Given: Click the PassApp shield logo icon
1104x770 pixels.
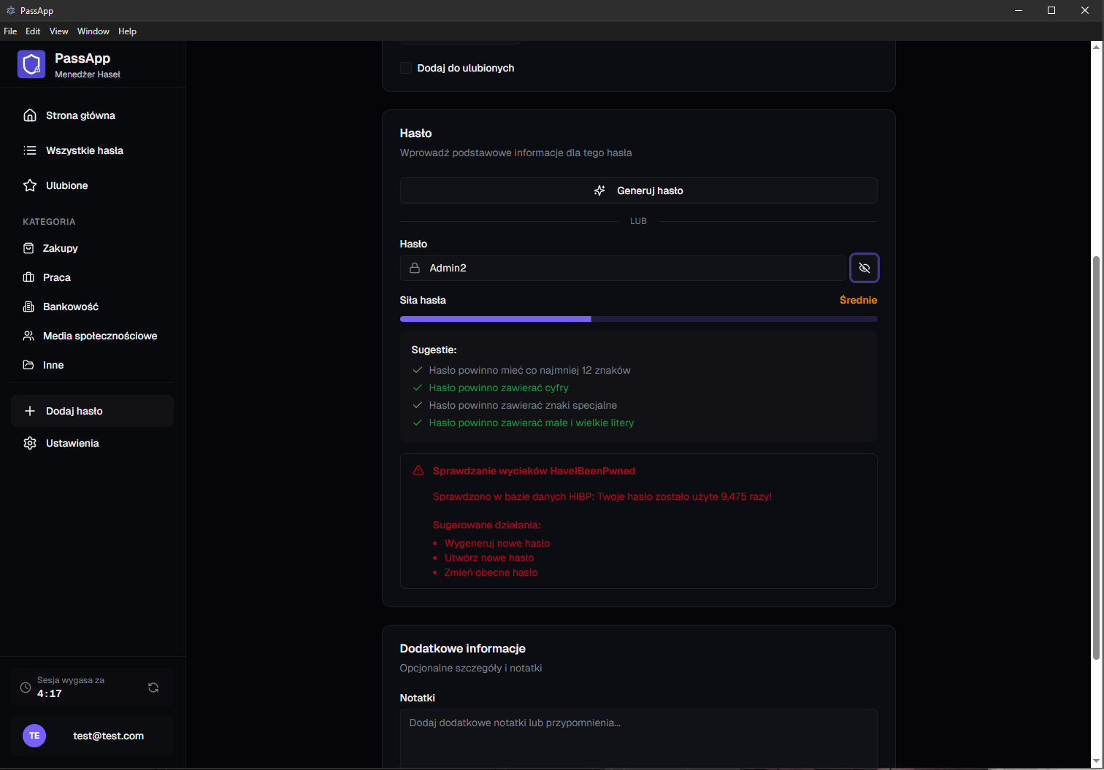Looking at the screenshot, I should coord(31,64).
